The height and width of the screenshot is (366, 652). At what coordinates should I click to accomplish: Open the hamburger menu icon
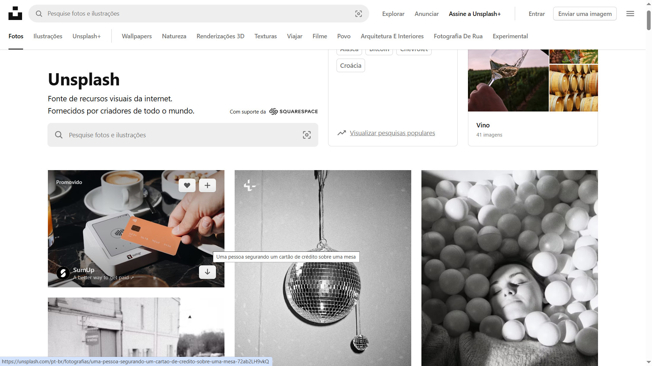click(x=630, y=14)
